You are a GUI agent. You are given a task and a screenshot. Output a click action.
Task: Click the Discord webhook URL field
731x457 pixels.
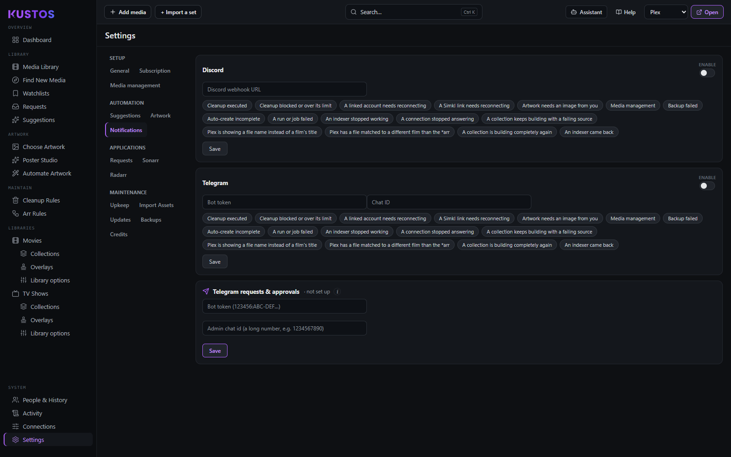285,90
